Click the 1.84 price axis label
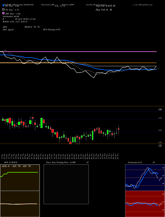The width and height of the screenshot is (165, 217). tap(160, 118)
